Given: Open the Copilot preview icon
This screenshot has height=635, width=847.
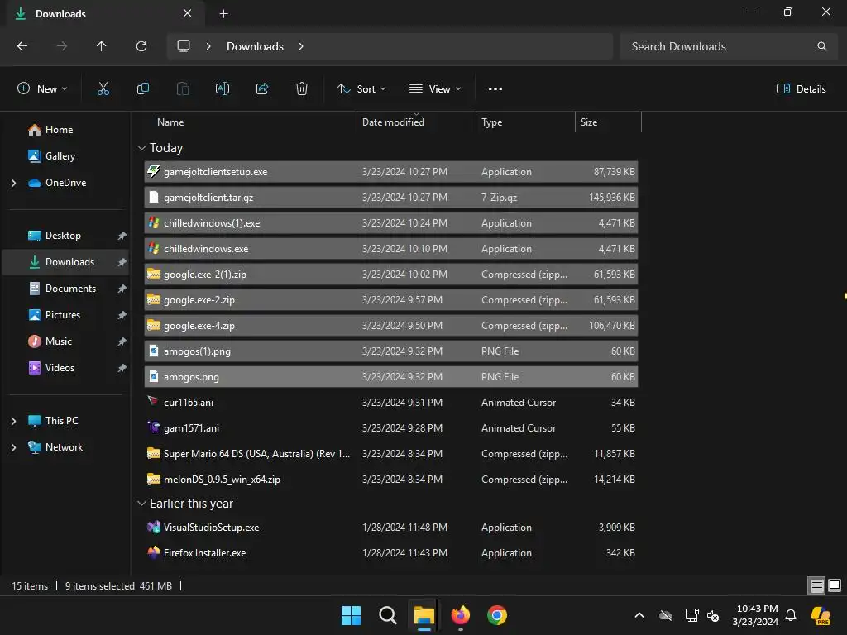Looking at the screenshot, I should (x=821, y=615).
